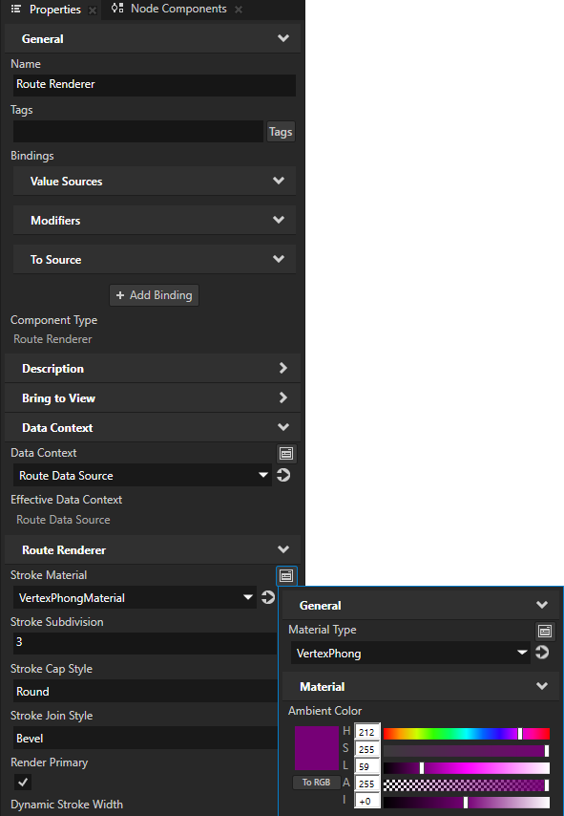Click the Ambient Color label

click(324, 711)
